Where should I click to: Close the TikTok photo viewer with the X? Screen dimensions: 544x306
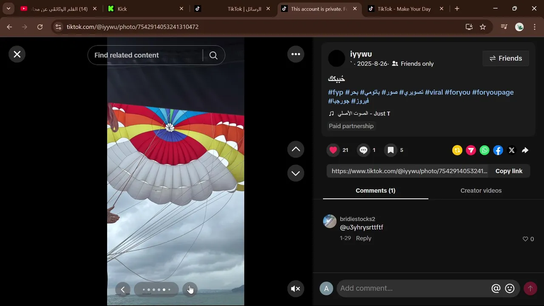[x=17, y=54]
